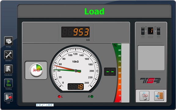Screen dimensions: 176x110
Task: Click the Exit label under the sidebar arrow icon
Action: click(x=8, y=103)
